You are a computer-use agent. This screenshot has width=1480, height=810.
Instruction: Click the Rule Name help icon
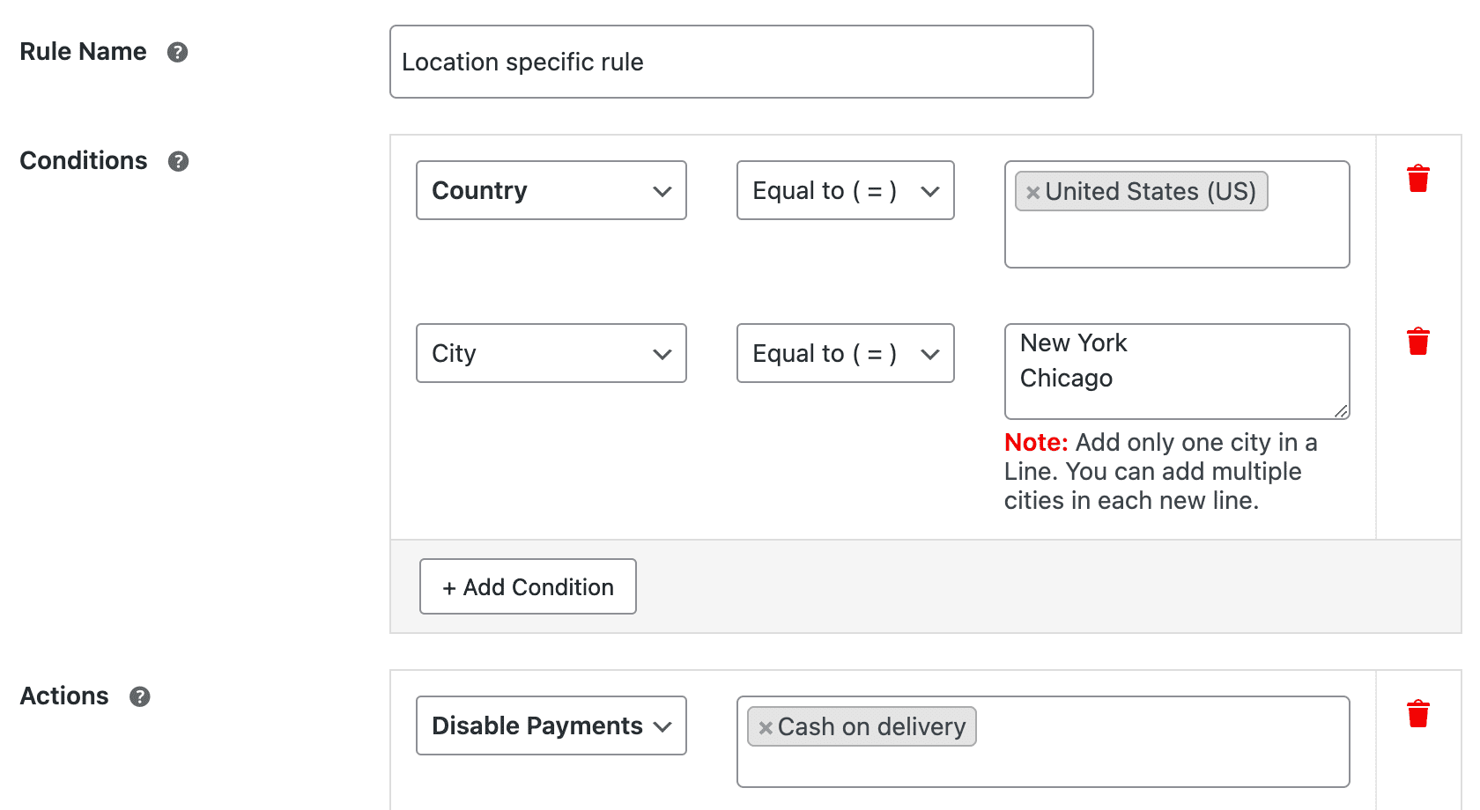coord(178,52)
